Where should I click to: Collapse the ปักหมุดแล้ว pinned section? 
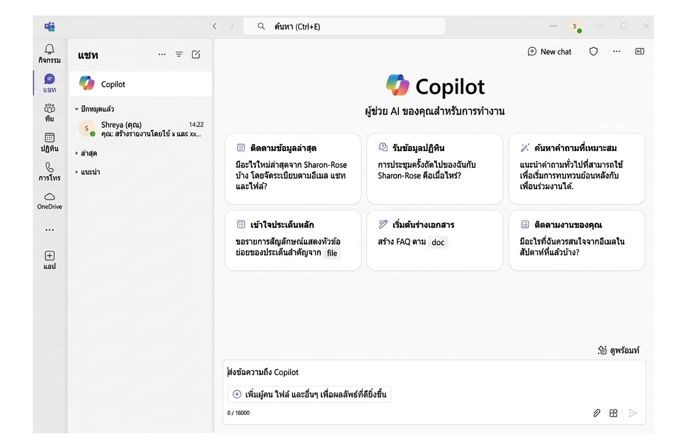[77, 109]
